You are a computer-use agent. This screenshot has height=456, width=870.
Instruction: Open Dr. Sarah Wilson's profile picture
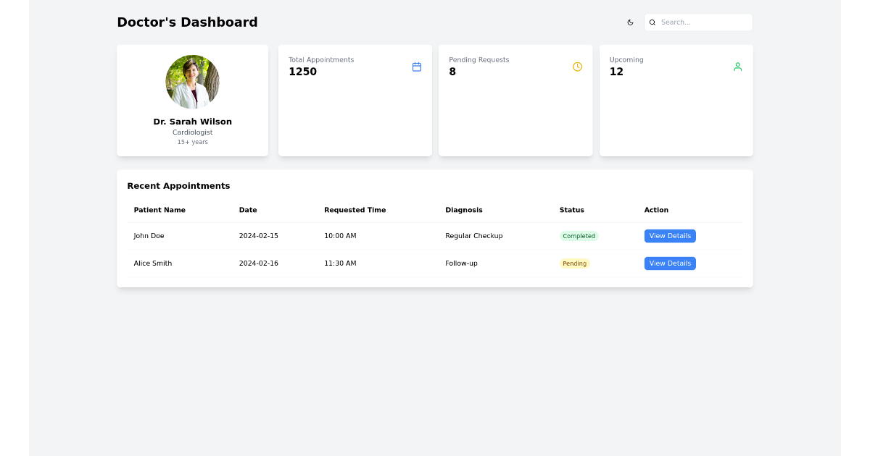[x=192, y=81]
